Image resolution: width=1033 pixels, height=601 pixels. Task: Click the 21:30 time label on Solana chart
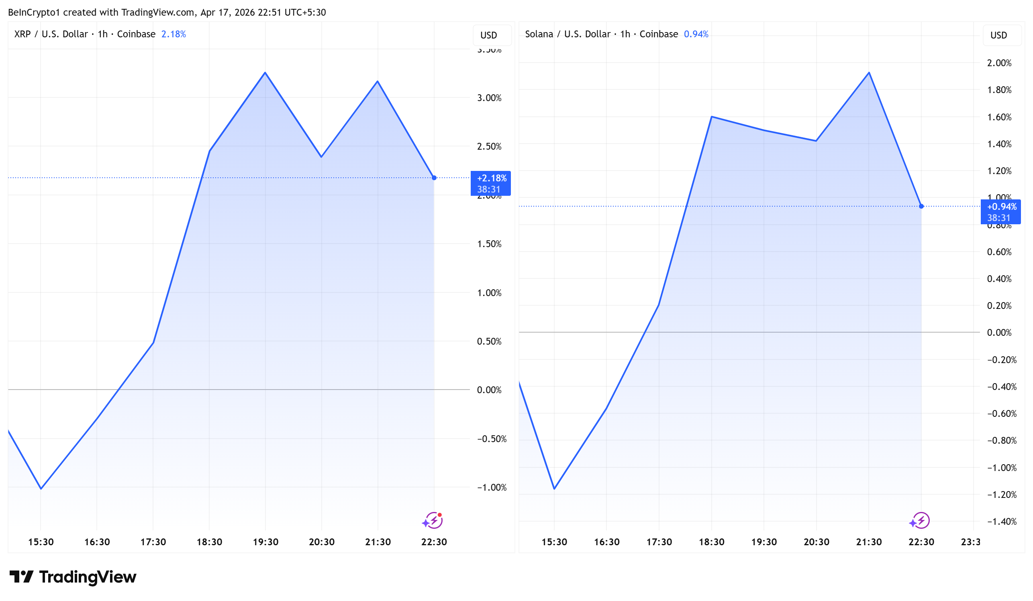click(869, 542)
